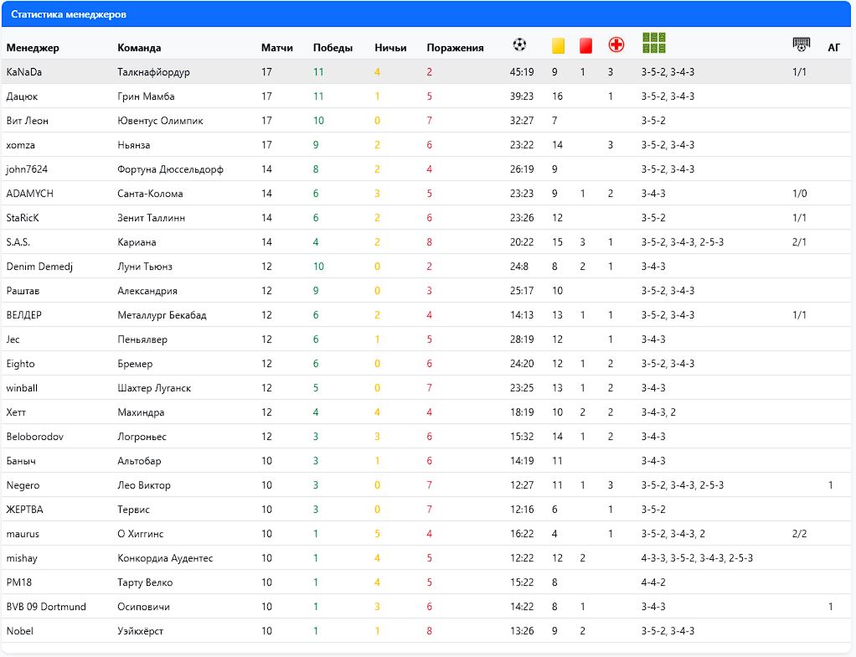This screenshot has height=657, width=856.
Task: Open team Фортуна Дюссельдорф
Action: pos(170,169)
